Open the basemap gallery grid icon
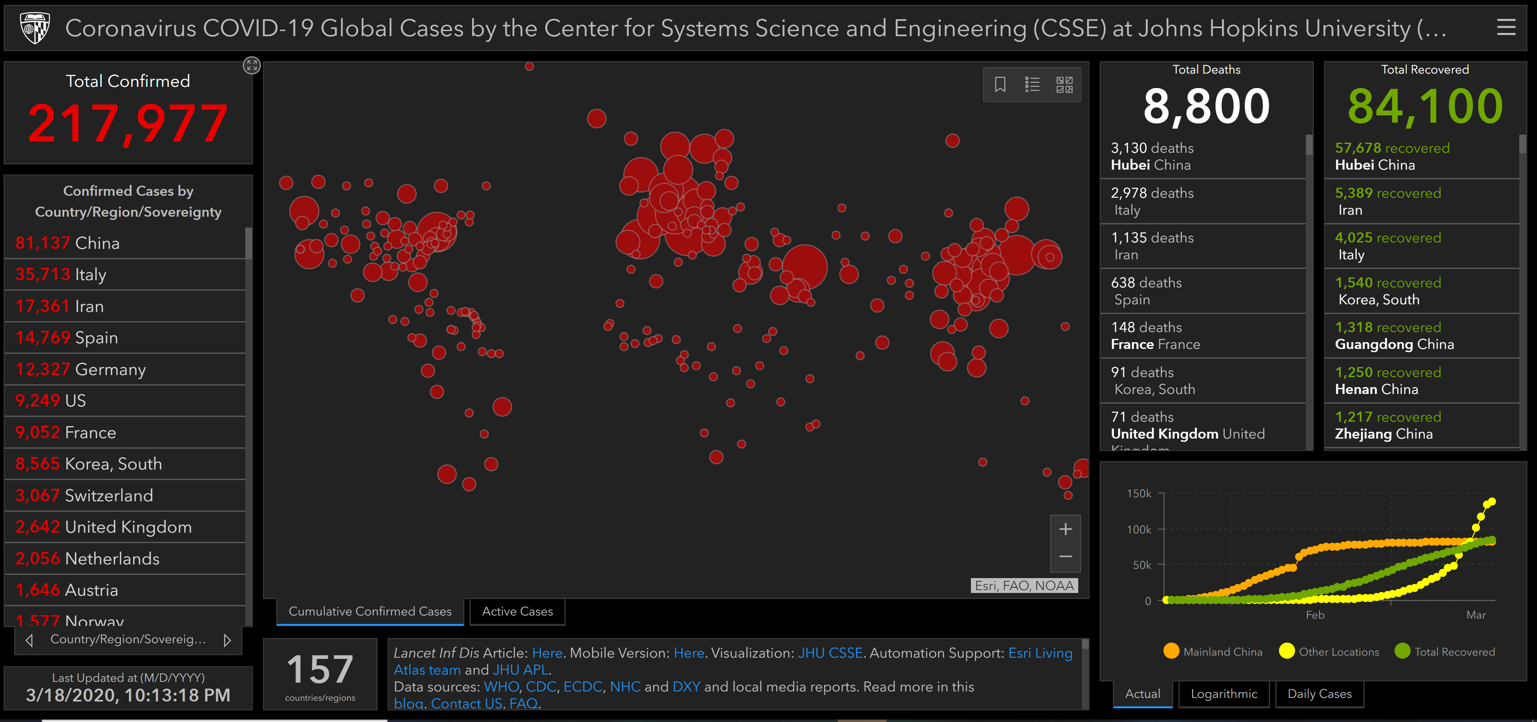This screenshot has width=1537, height=722. (1065, 85)
